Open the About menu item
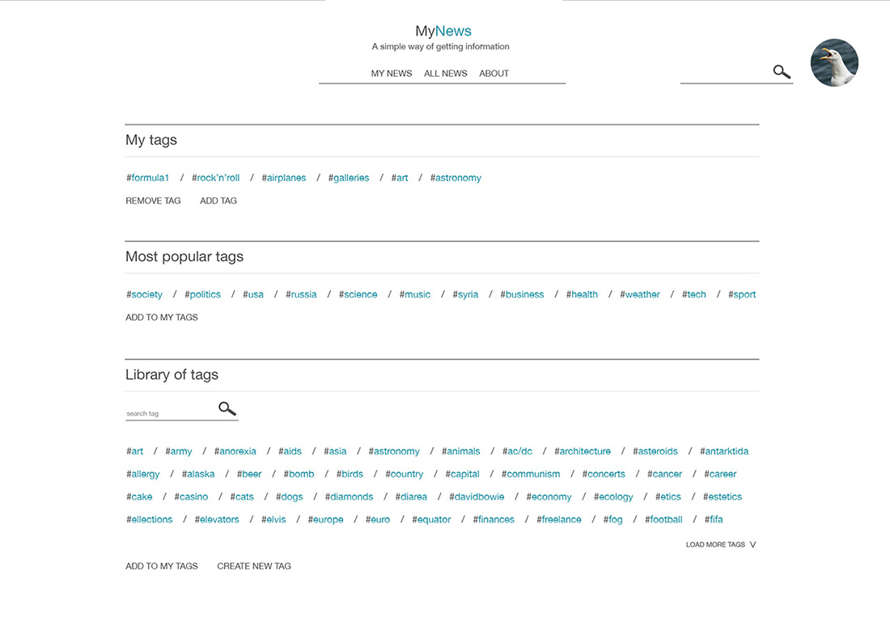Screen dimensions: 890x634 [x=494, y=74]
